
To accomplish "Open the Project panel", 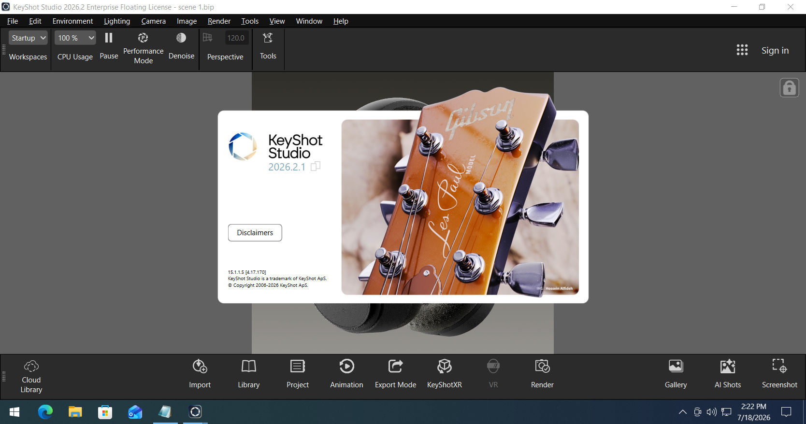I will (x=298, y=374).
